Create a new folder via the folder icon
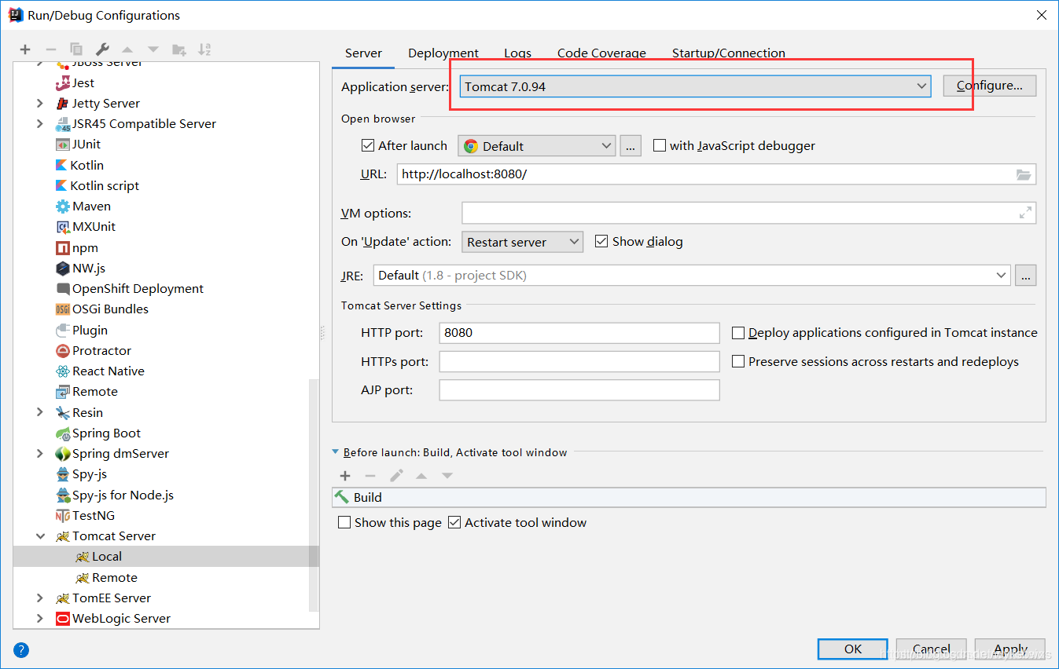Image resolution: width=1059 pixels, height=669 pixels. coord(179,49)
